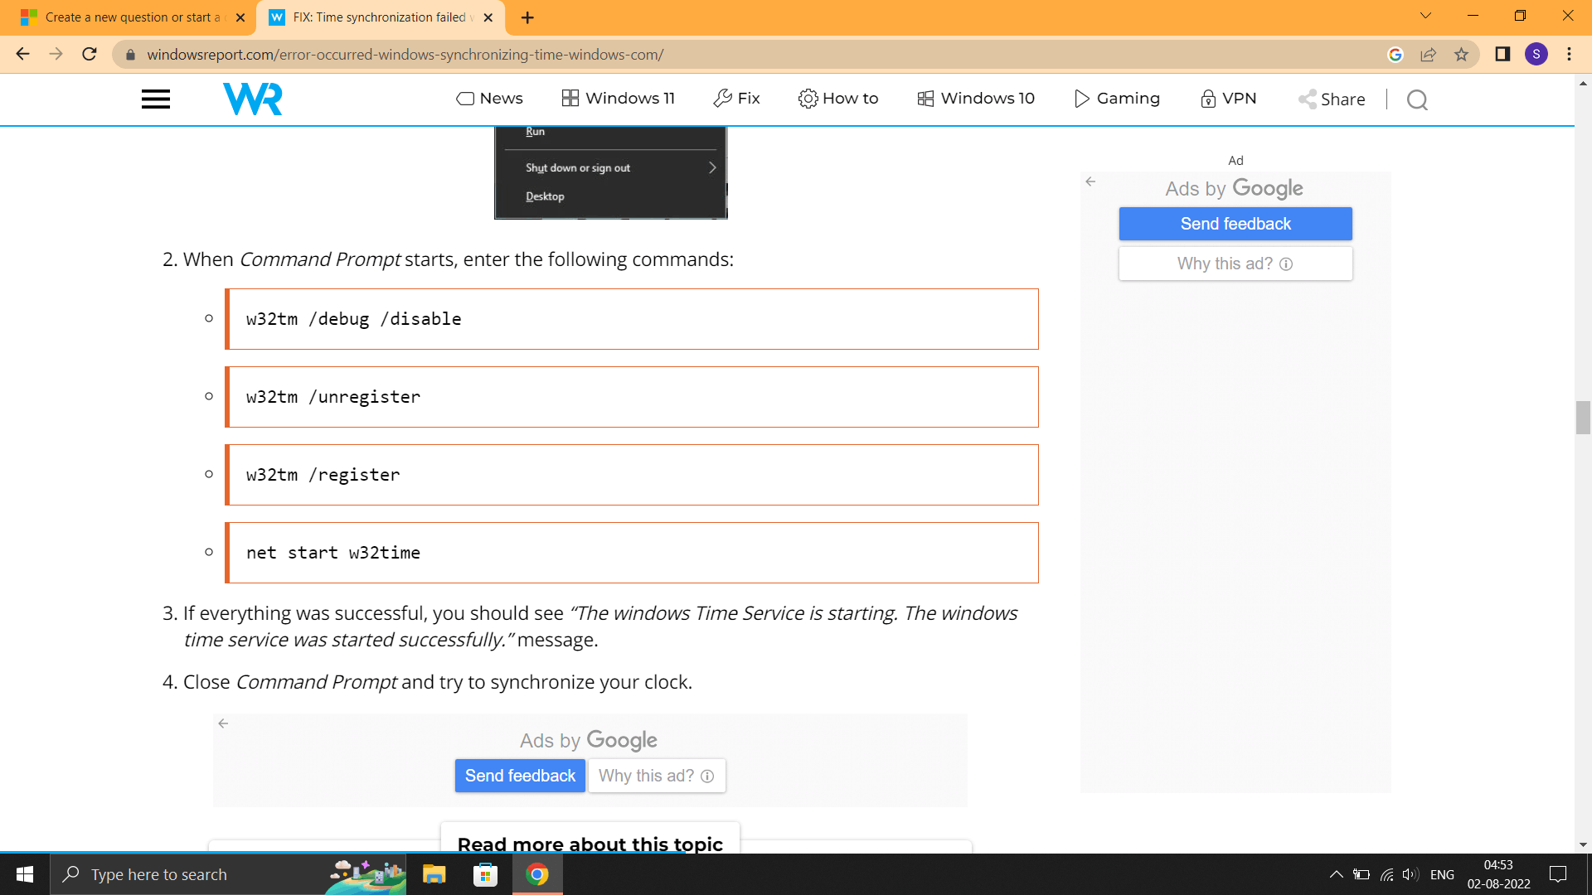Click the Chrome share page icon
The width and height of the screenshot is (1592, 895).
click(x=1428, y=55)
